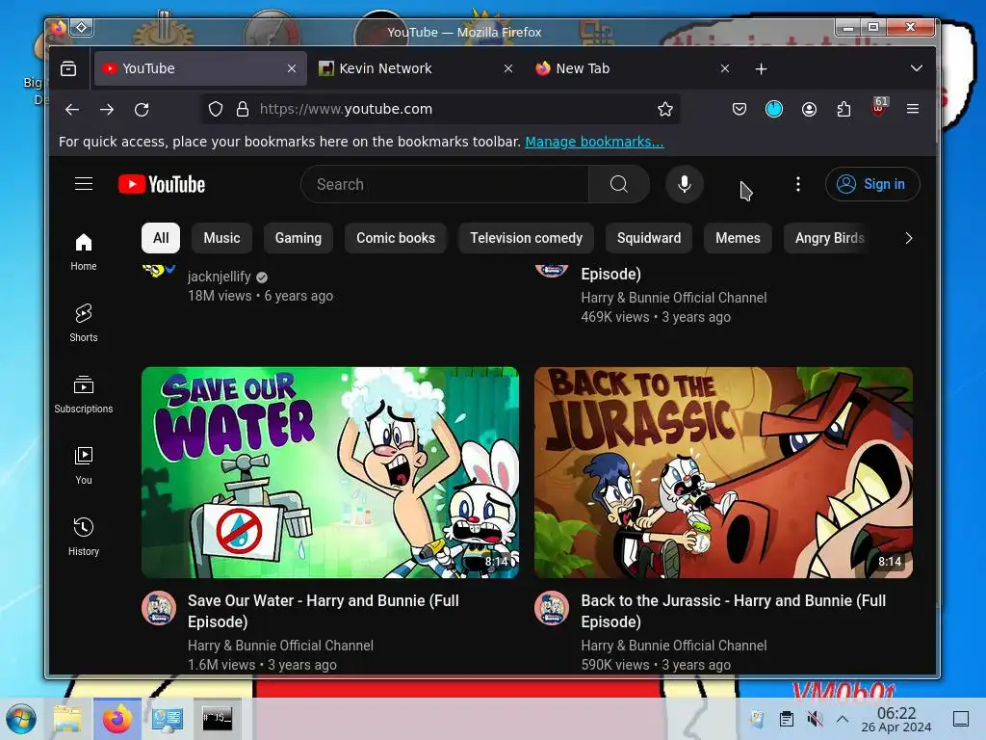Open Firefox account icon
The height and width of the screenshot is (740, 986).
click(809, 110)
